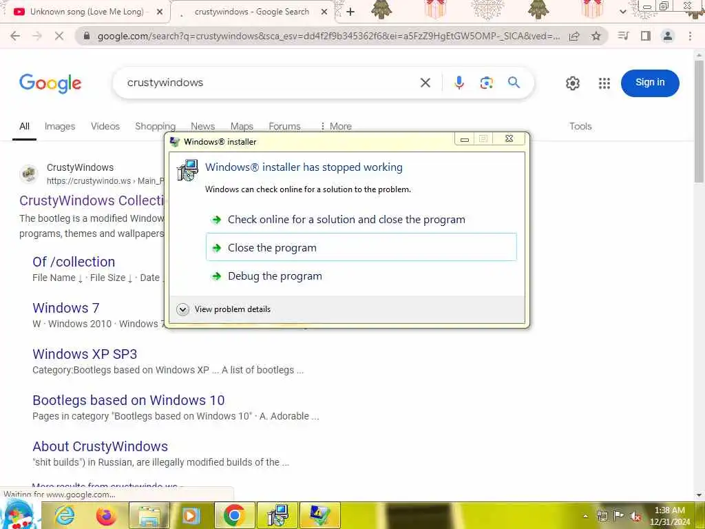The image size is (705, 529).
Task: Open Bootlegs based on Windows 10
Action: [x=129, y=400]
